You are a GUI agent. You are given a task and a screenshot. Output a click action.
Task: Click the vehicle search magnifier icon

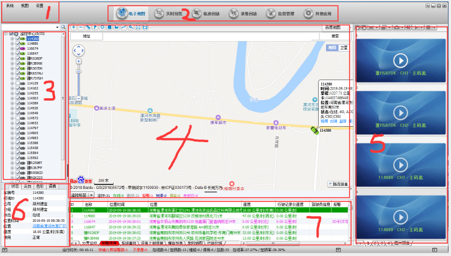63,28
